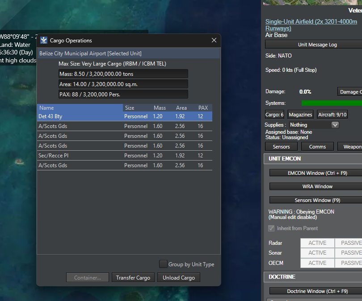The height and width of the screenshot is (301, 362).
Task: Set OECM to ACTIVE
Action: 317,263
